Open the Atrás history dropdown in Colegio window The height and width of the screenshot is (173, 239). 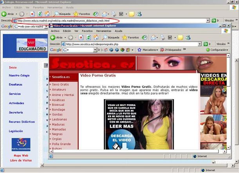click(x=16, y=14)
